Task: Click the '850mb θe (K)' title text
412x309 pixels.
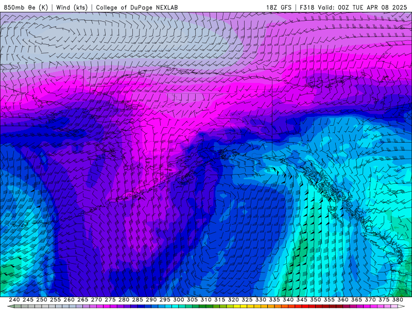Action: click(26, 7)
